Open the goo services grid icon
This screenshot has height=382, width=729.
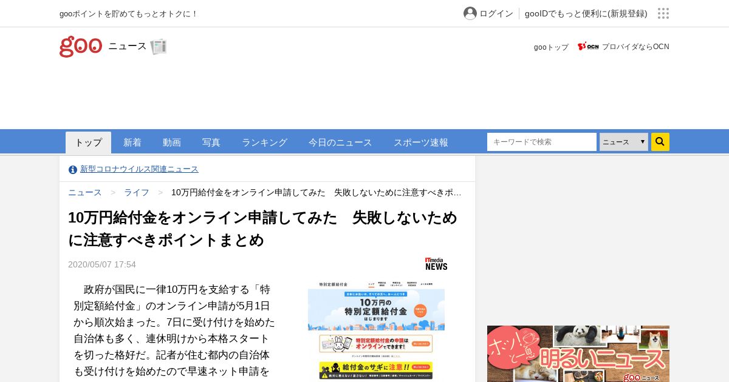[x=663, y=13]
